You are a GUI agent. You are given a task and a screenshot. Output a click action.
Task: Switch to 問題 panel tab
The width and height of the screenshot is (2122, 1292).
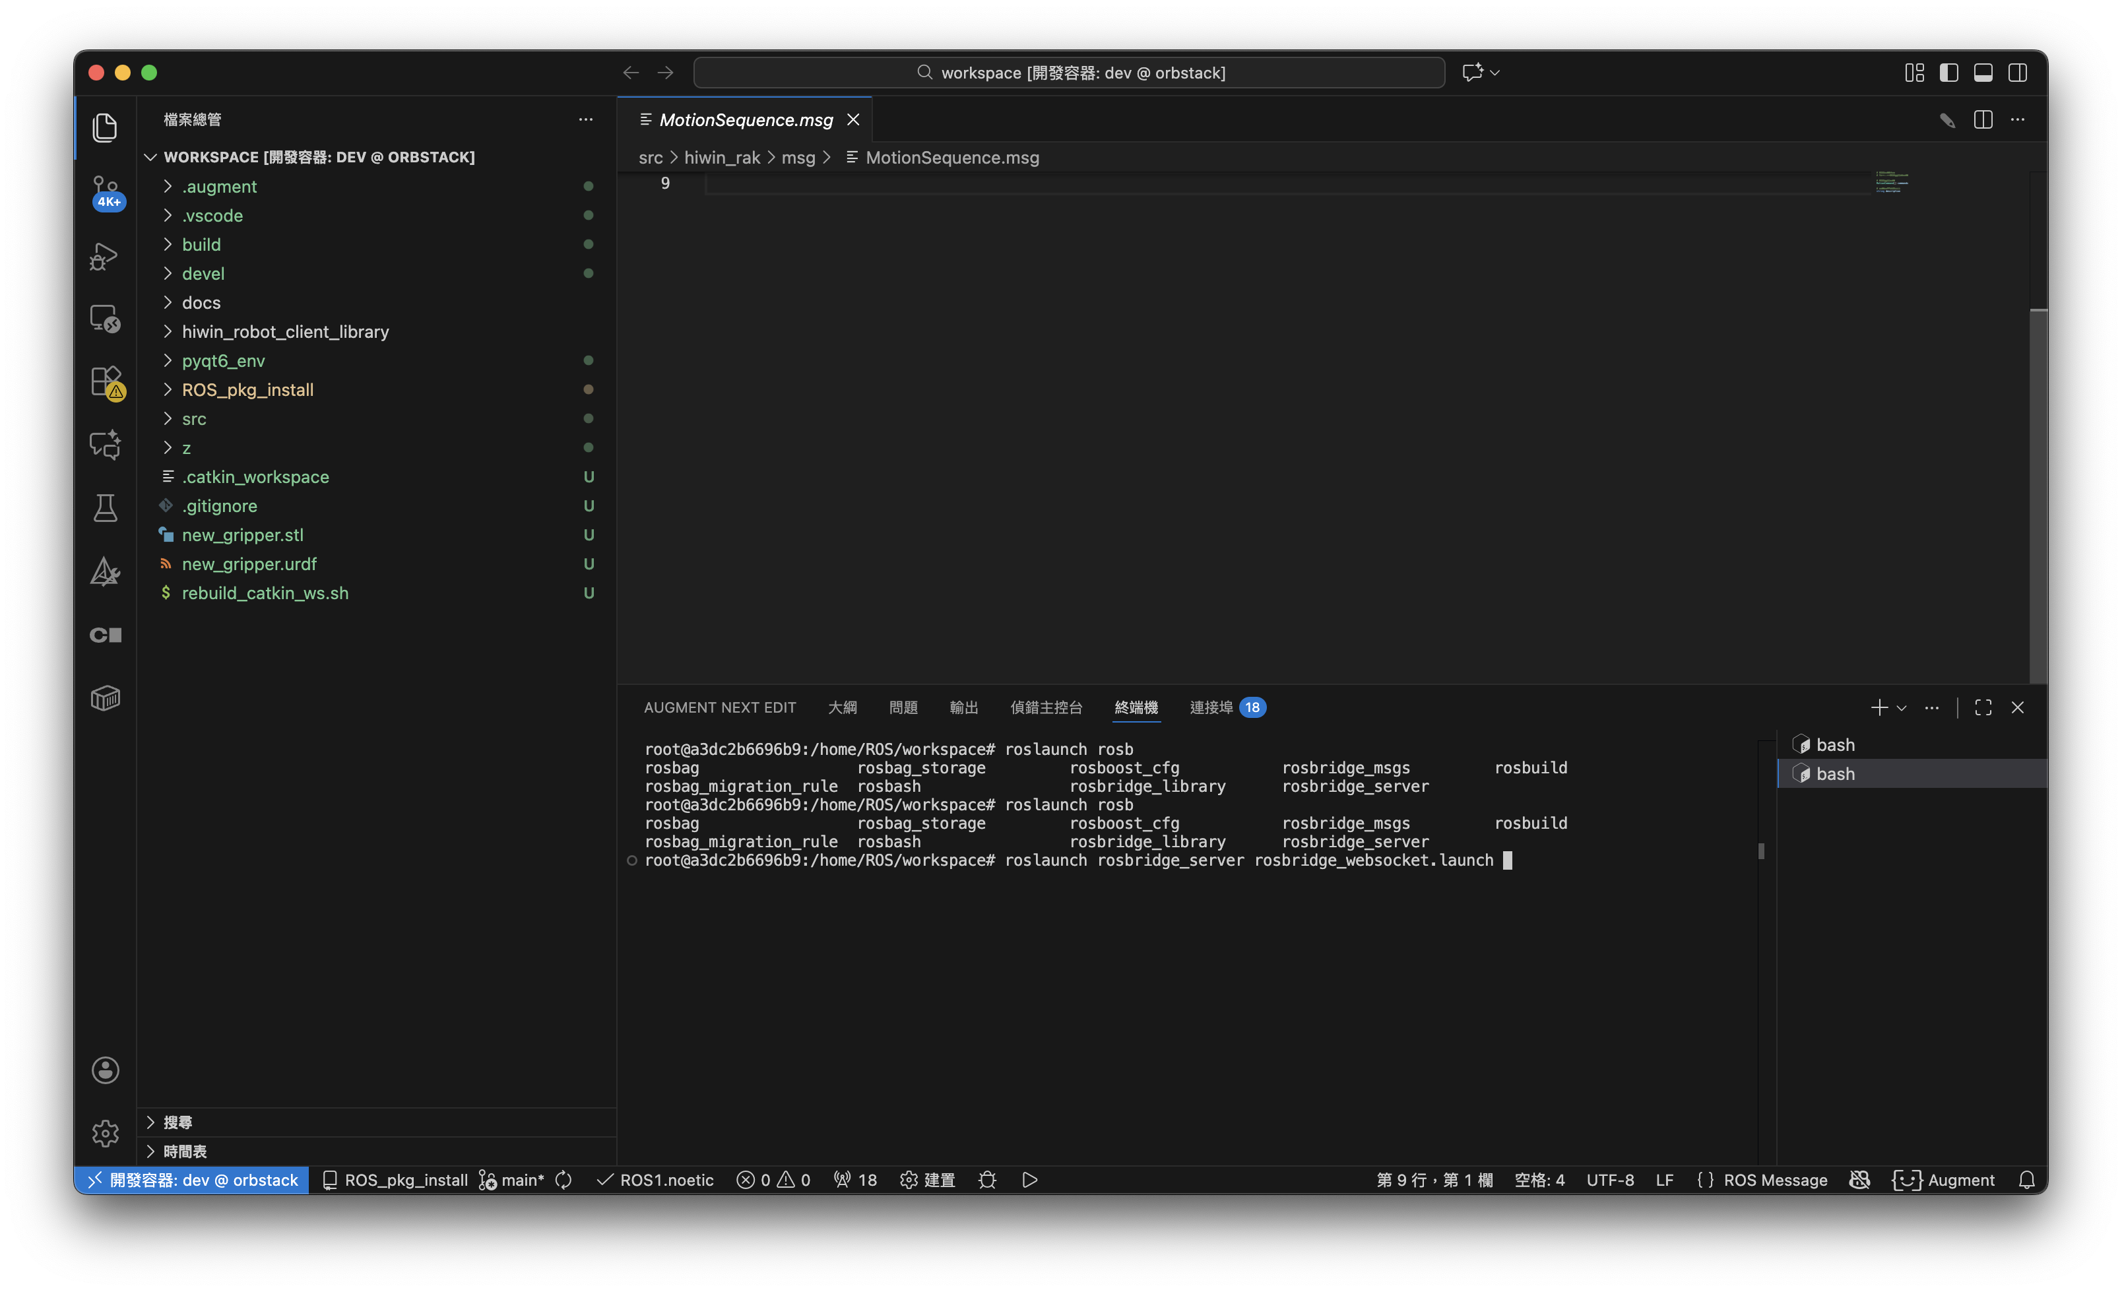(x=903, y=707)
